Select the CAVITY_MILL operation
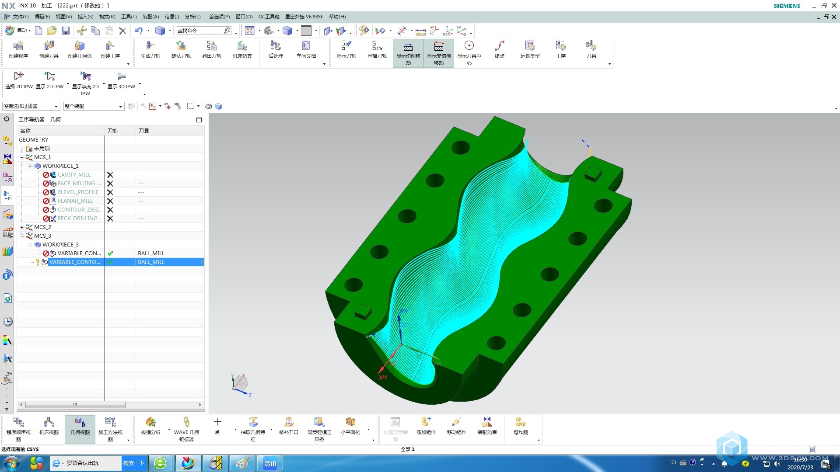Image resolution: width=840 pixels, height=472 pixels. [x=74, y=175]
